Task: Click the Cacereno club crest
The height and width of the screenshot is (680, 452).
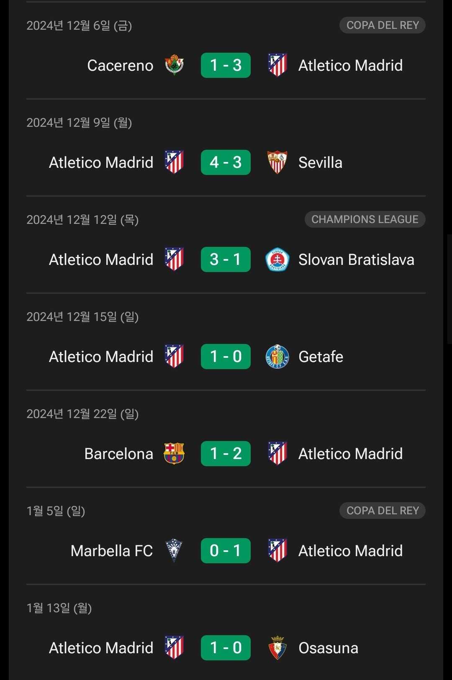Action: 174,65
